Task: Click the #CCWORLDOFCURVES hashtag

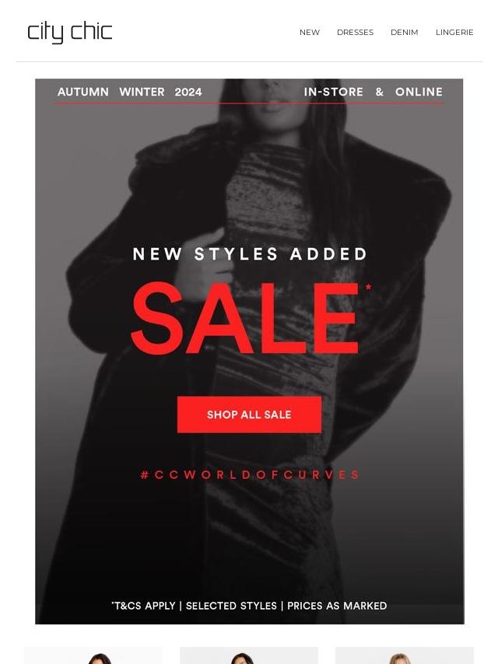Action: pyautogui.click(x=250, y=475)
